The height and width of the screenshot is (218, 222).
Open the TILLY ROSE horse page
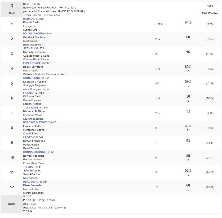30,108
